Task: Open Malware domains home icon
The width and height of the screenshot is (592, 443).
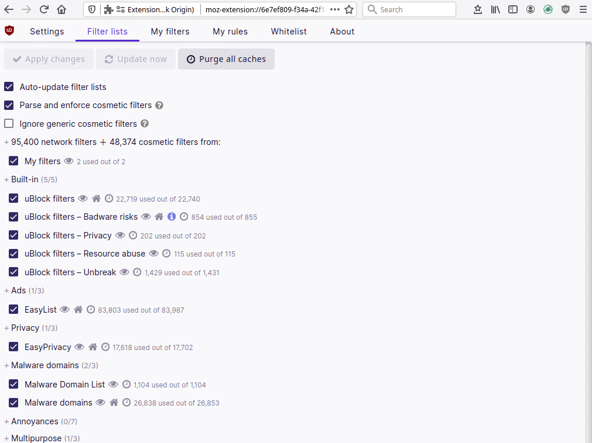Action: (114, 403)
